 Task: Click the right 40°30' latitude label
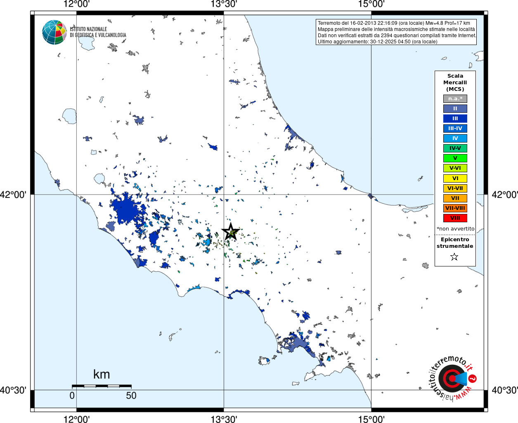click(504, 390)
